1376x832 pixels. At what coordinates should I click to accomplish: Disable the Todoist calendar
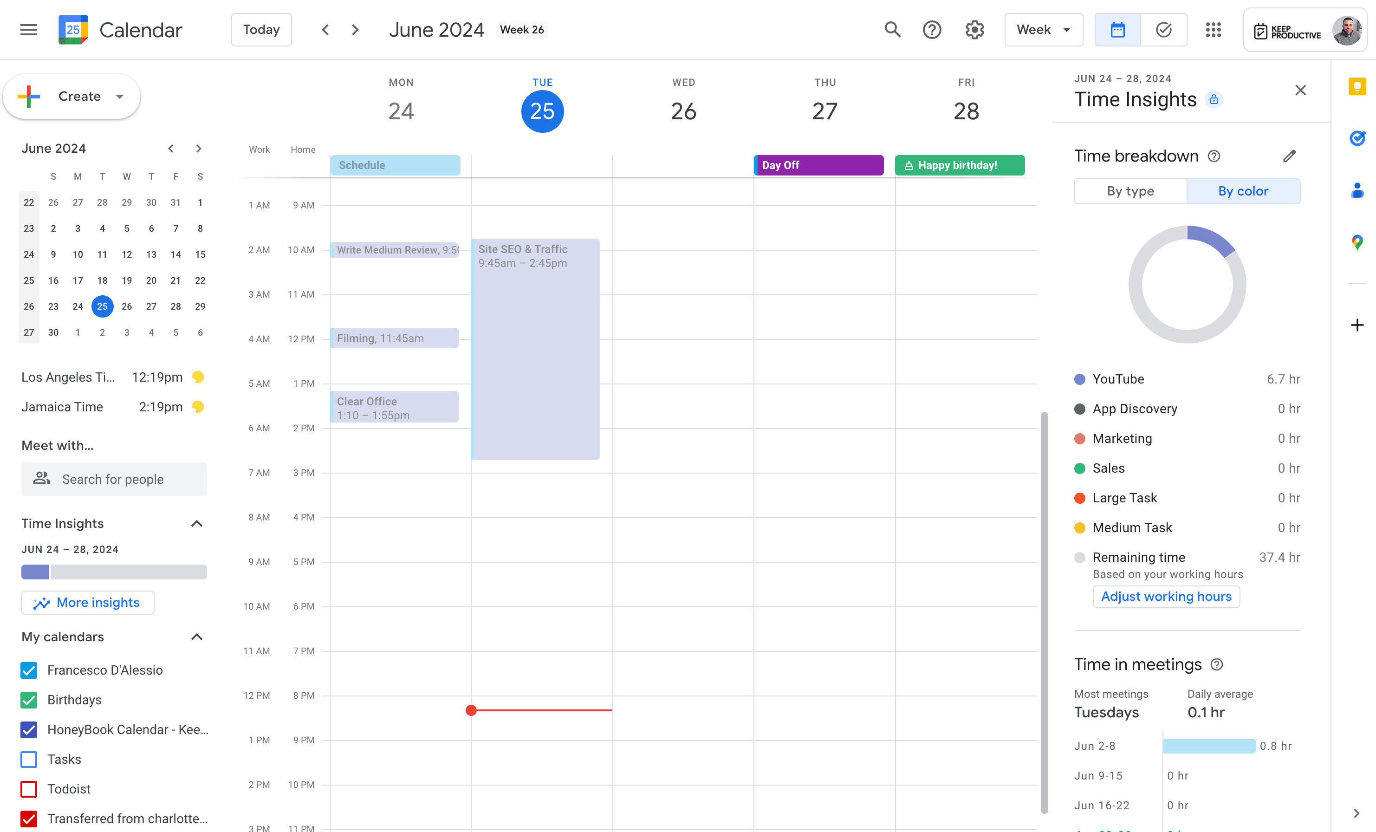(x=28, y=789)
